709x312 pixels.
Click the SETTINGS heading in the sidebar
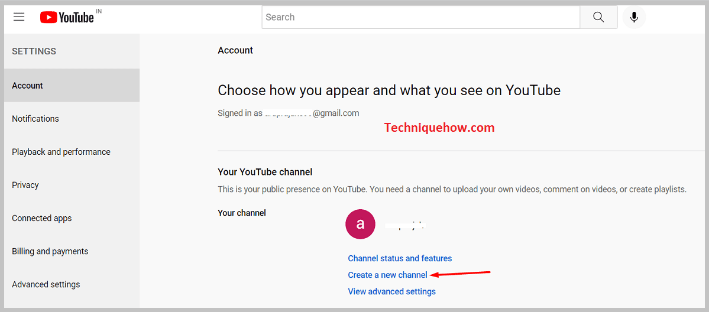(34, 51)
